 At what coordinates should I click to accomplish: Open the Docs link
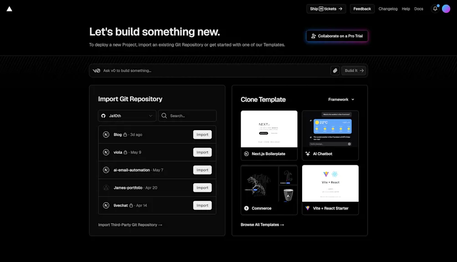click(x=419, y=9)
